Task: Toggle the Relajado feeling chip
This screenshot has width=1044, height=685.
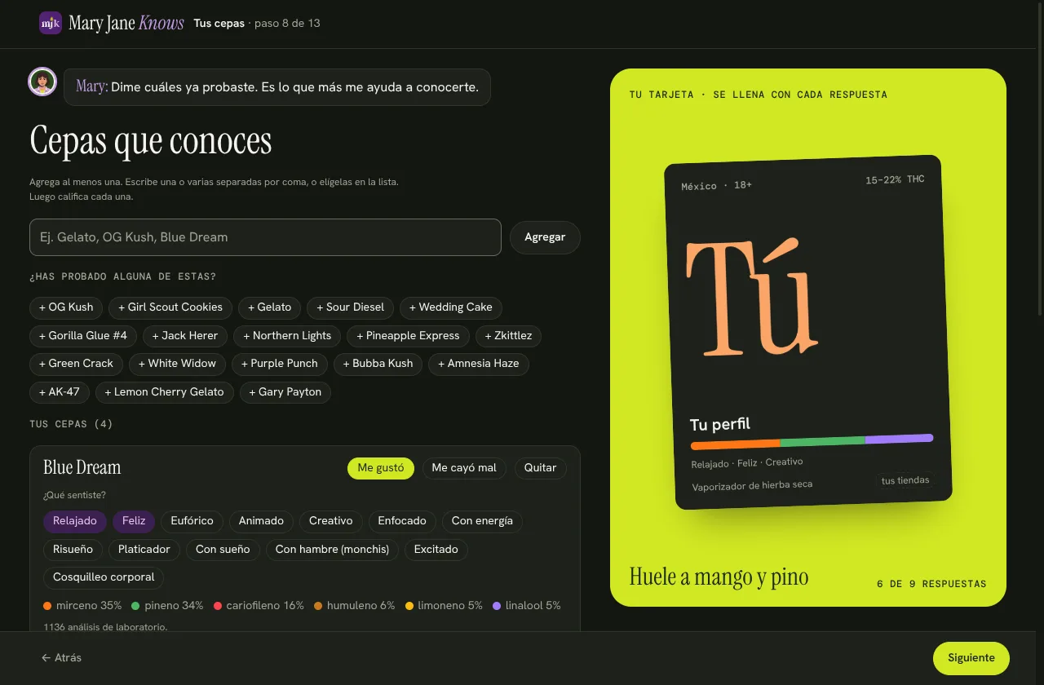Action: point(75,521)
